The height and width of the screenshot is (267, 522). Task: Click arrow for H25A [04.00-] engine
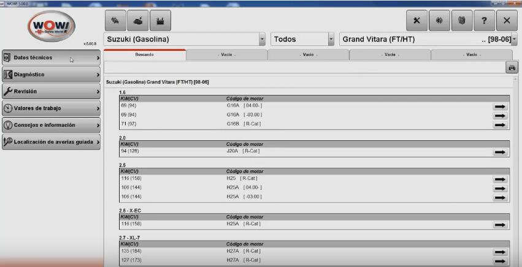[x=500, y=189]
